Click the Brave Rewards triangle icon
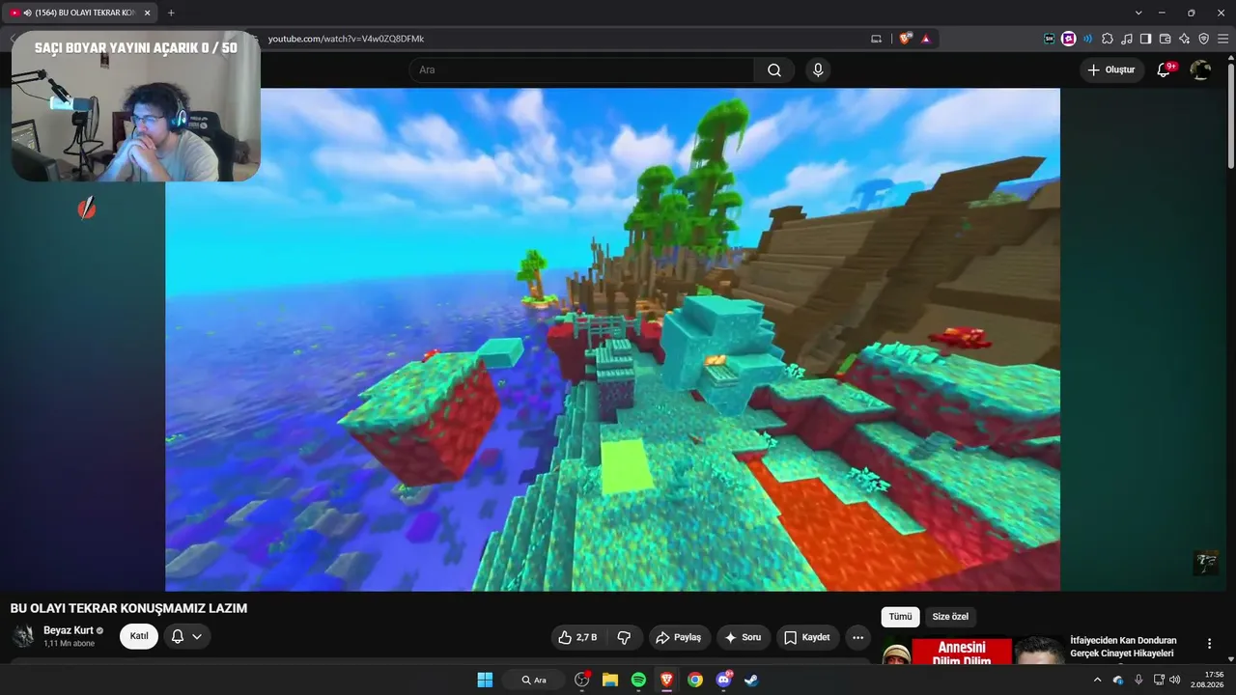The image size is (1236, 695). [x=926, y=39]
